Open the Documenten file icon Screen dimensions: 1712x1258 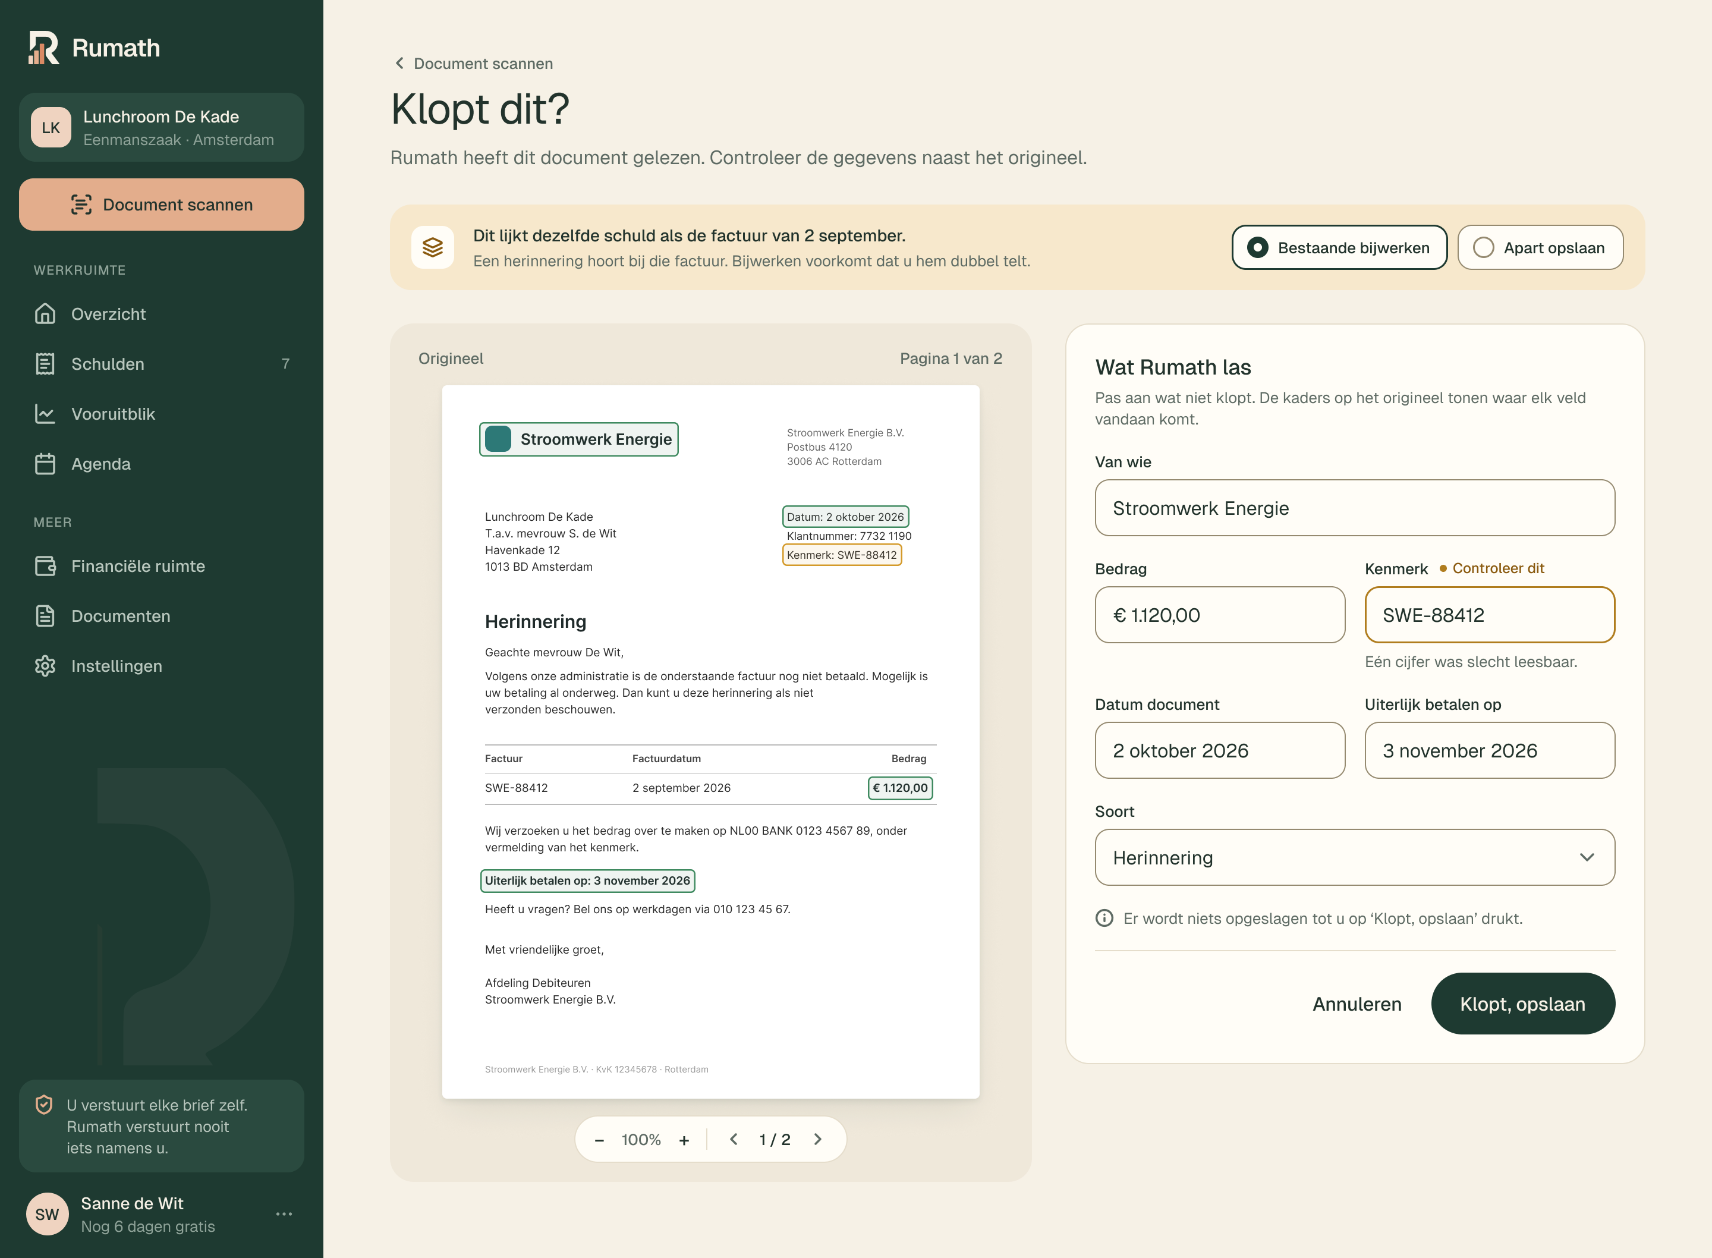click(x=45, y=616)
